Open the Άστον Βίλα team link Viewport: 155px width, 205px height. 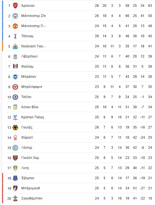pyautogui.click(x=30, y=107)
